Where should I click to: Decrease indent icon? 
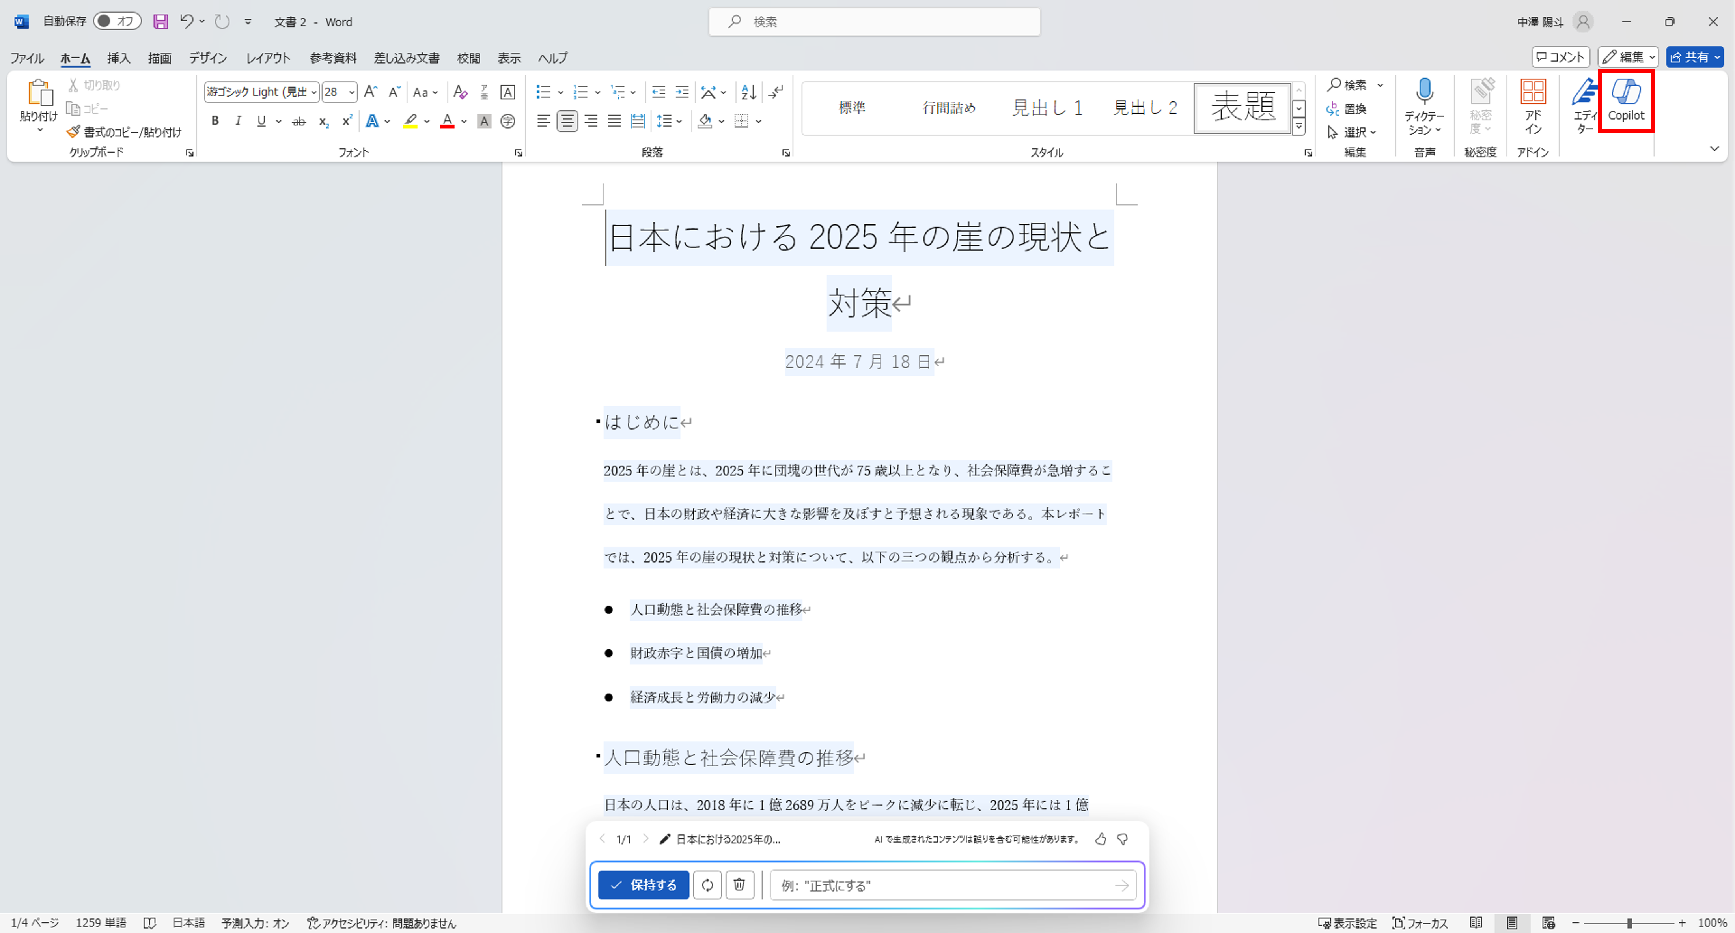pos(659,92)
